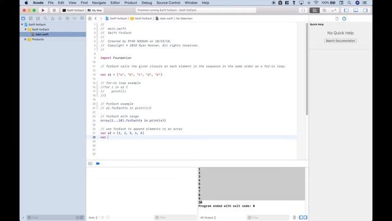Screen dimensions: 392x221
Task: Open the Source Control navigator
Action: tap(31, 18)
